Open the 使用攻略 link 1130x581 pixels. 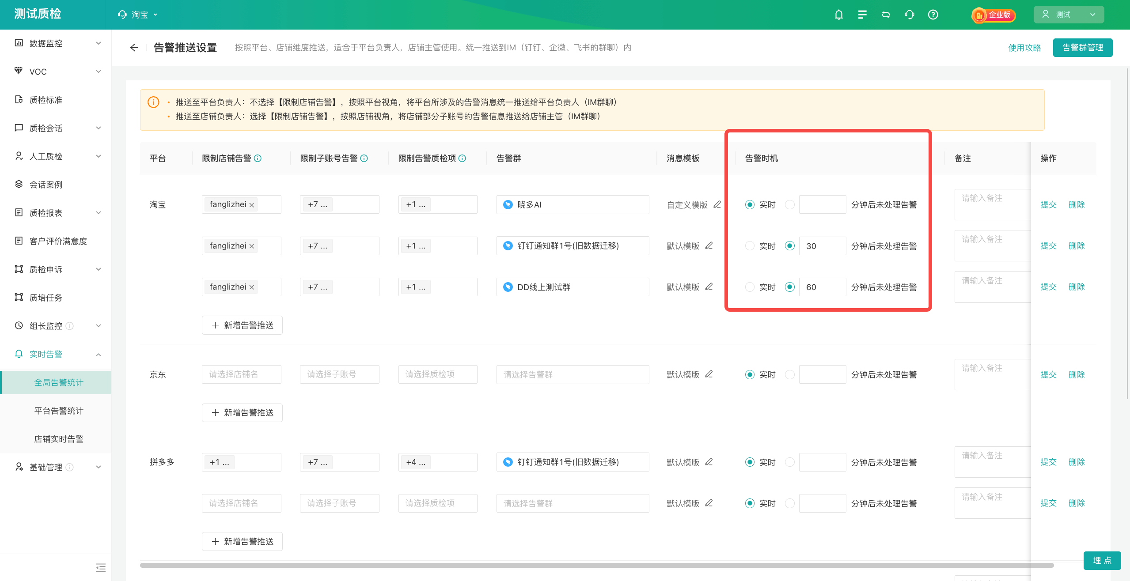click(1024, 48)
